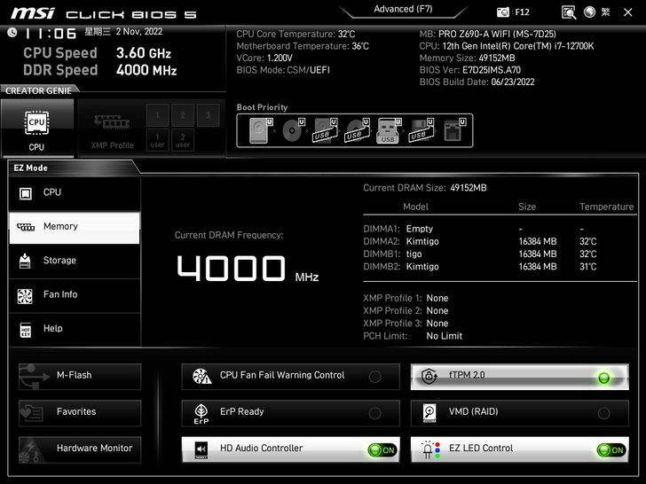
Task: Click the fan warning icon
Action: [x=202, y=376]
